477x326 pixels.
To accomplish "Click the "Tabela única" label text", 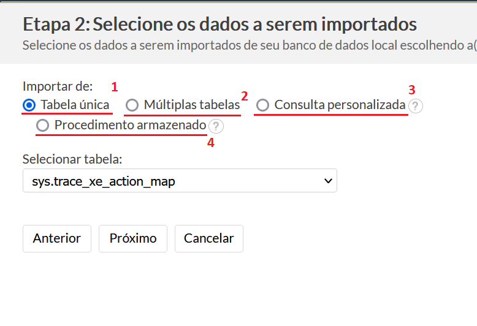I will click(x=75, y=105).
